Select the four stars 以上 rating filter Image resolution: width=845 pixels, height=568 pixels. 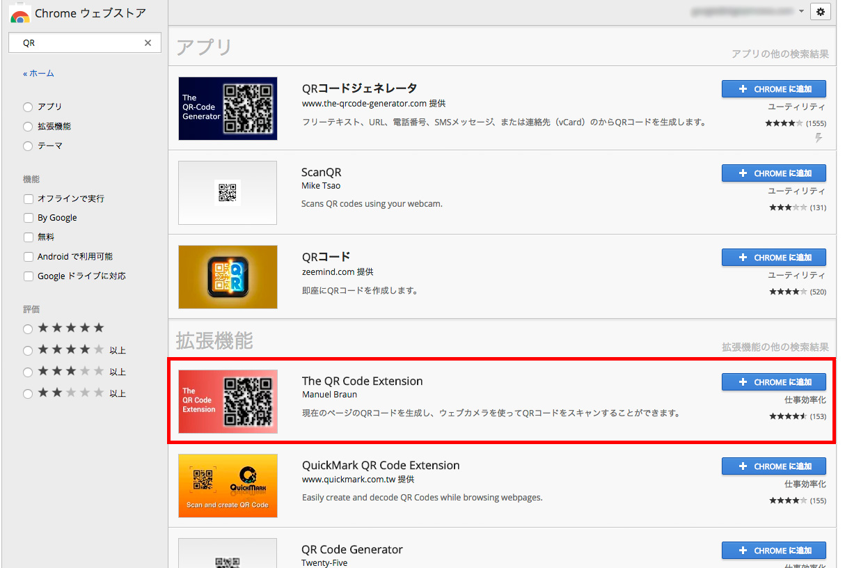pyautogui.click(x=28, y=350)
